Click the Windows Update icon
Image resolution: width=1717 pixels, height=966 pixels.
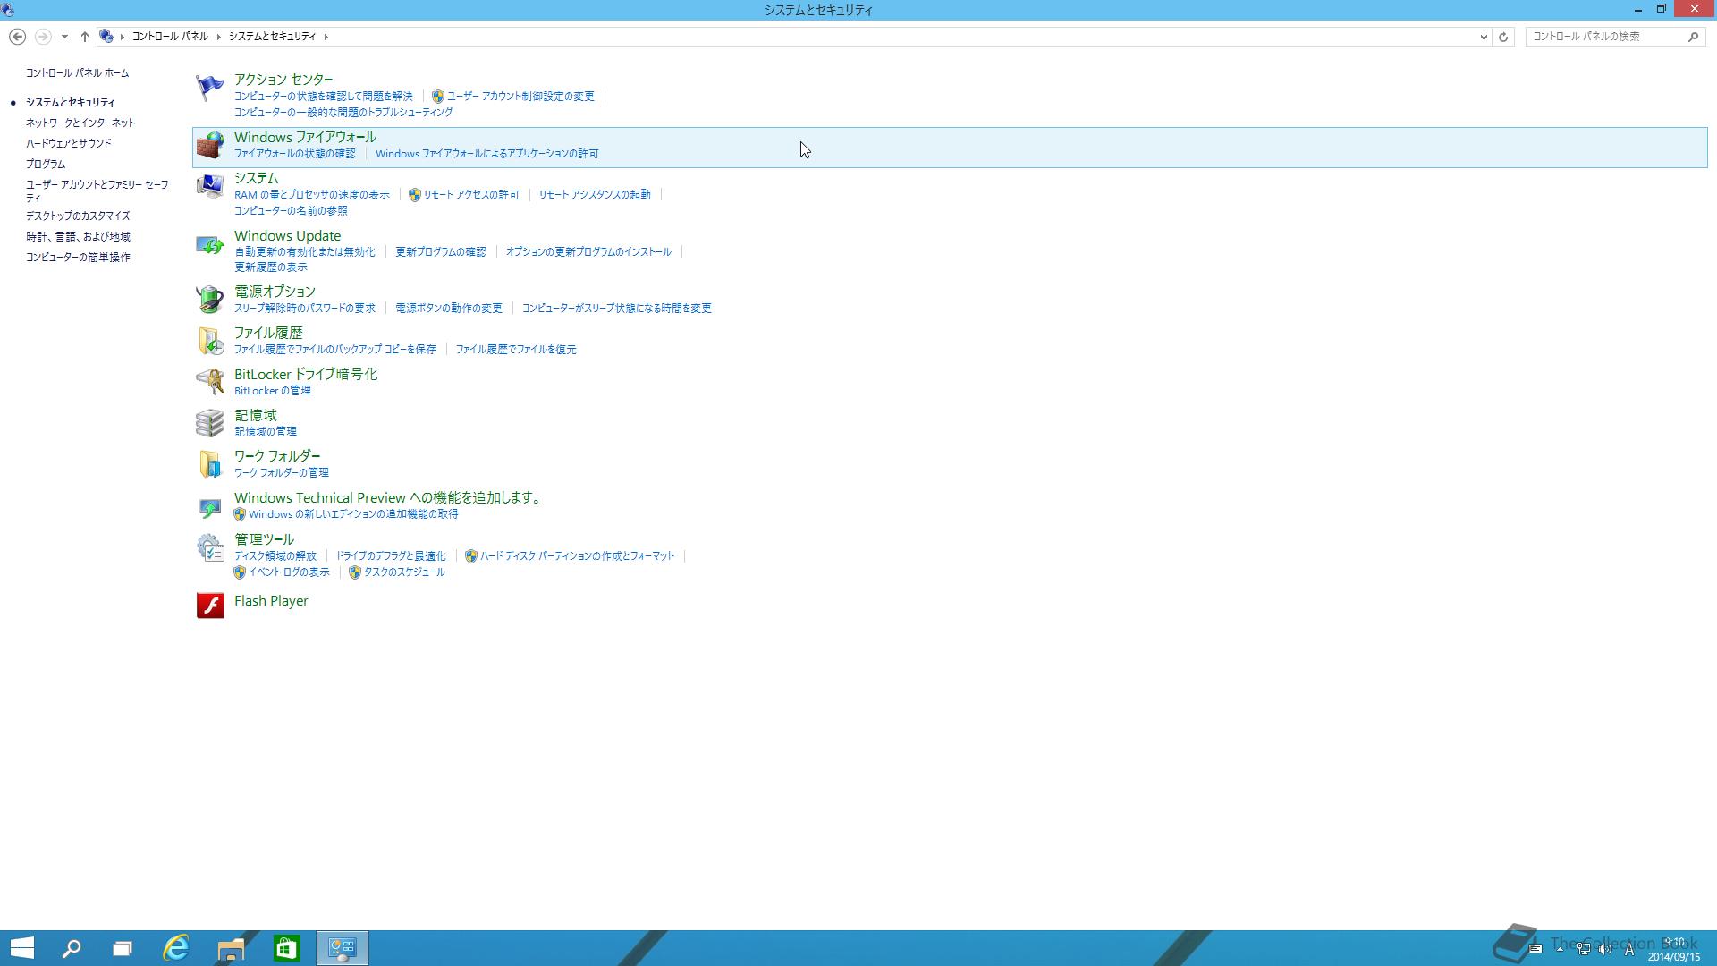coord(209,243)
